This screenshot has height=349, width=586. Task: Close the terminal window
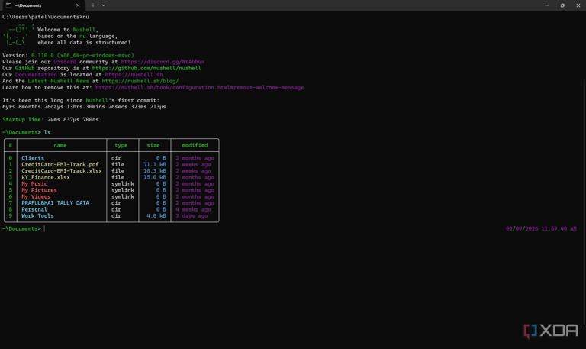click(x=578, y=5)
